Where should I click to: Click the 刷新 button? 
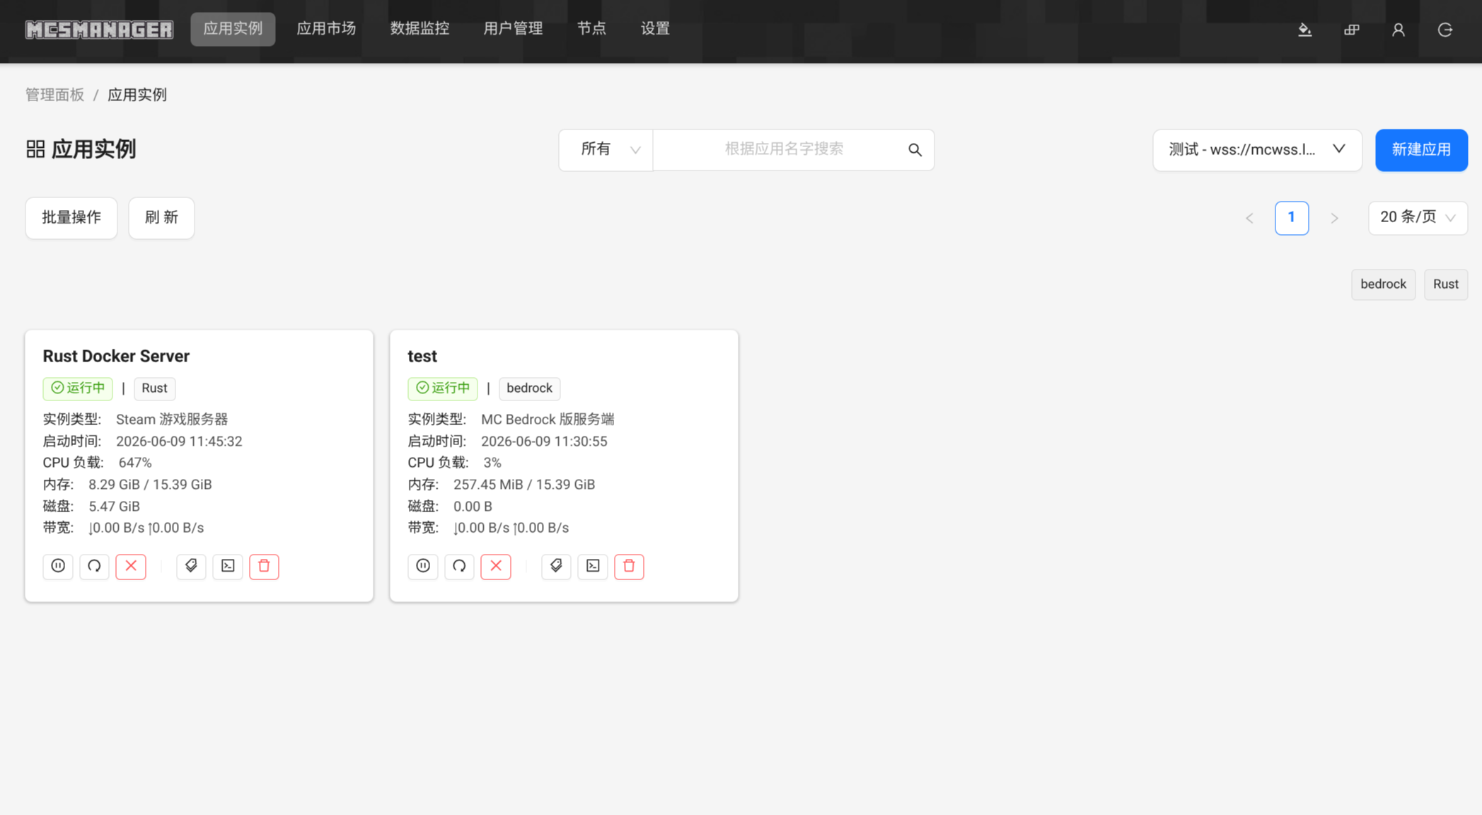click(161, 218)
